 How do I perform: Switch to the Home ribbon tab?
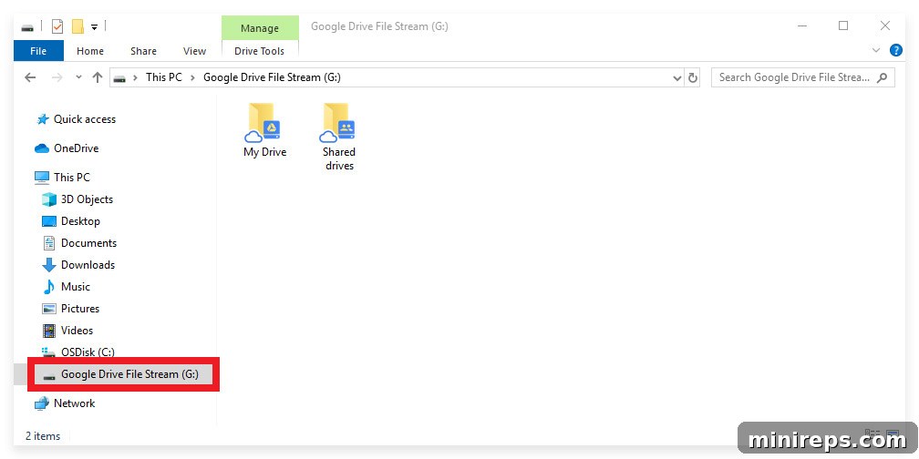90,51
